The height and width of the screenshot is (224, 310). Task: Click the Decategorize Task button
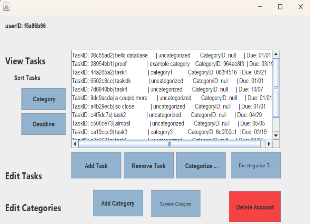(255, 165)
